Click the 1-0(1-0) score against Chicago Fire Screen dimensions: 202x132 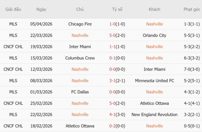pyautogui.click(x=117, y=24)
